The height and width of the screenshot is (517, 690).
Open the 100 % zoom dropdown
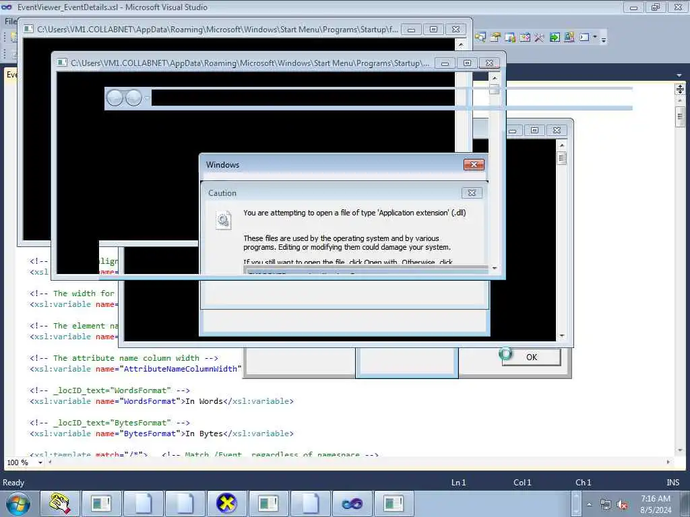(x=40, y=462)
